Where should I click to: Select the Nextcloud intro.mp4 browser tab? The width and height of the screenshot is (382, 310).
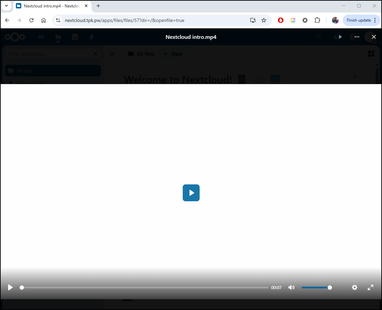coord(52,6)
